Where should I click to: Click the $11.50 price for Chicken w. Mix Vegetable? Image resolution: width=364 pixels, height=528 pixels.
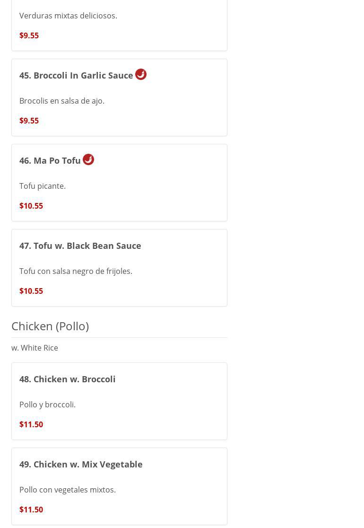pyautogui.click(x=31, y=510)
